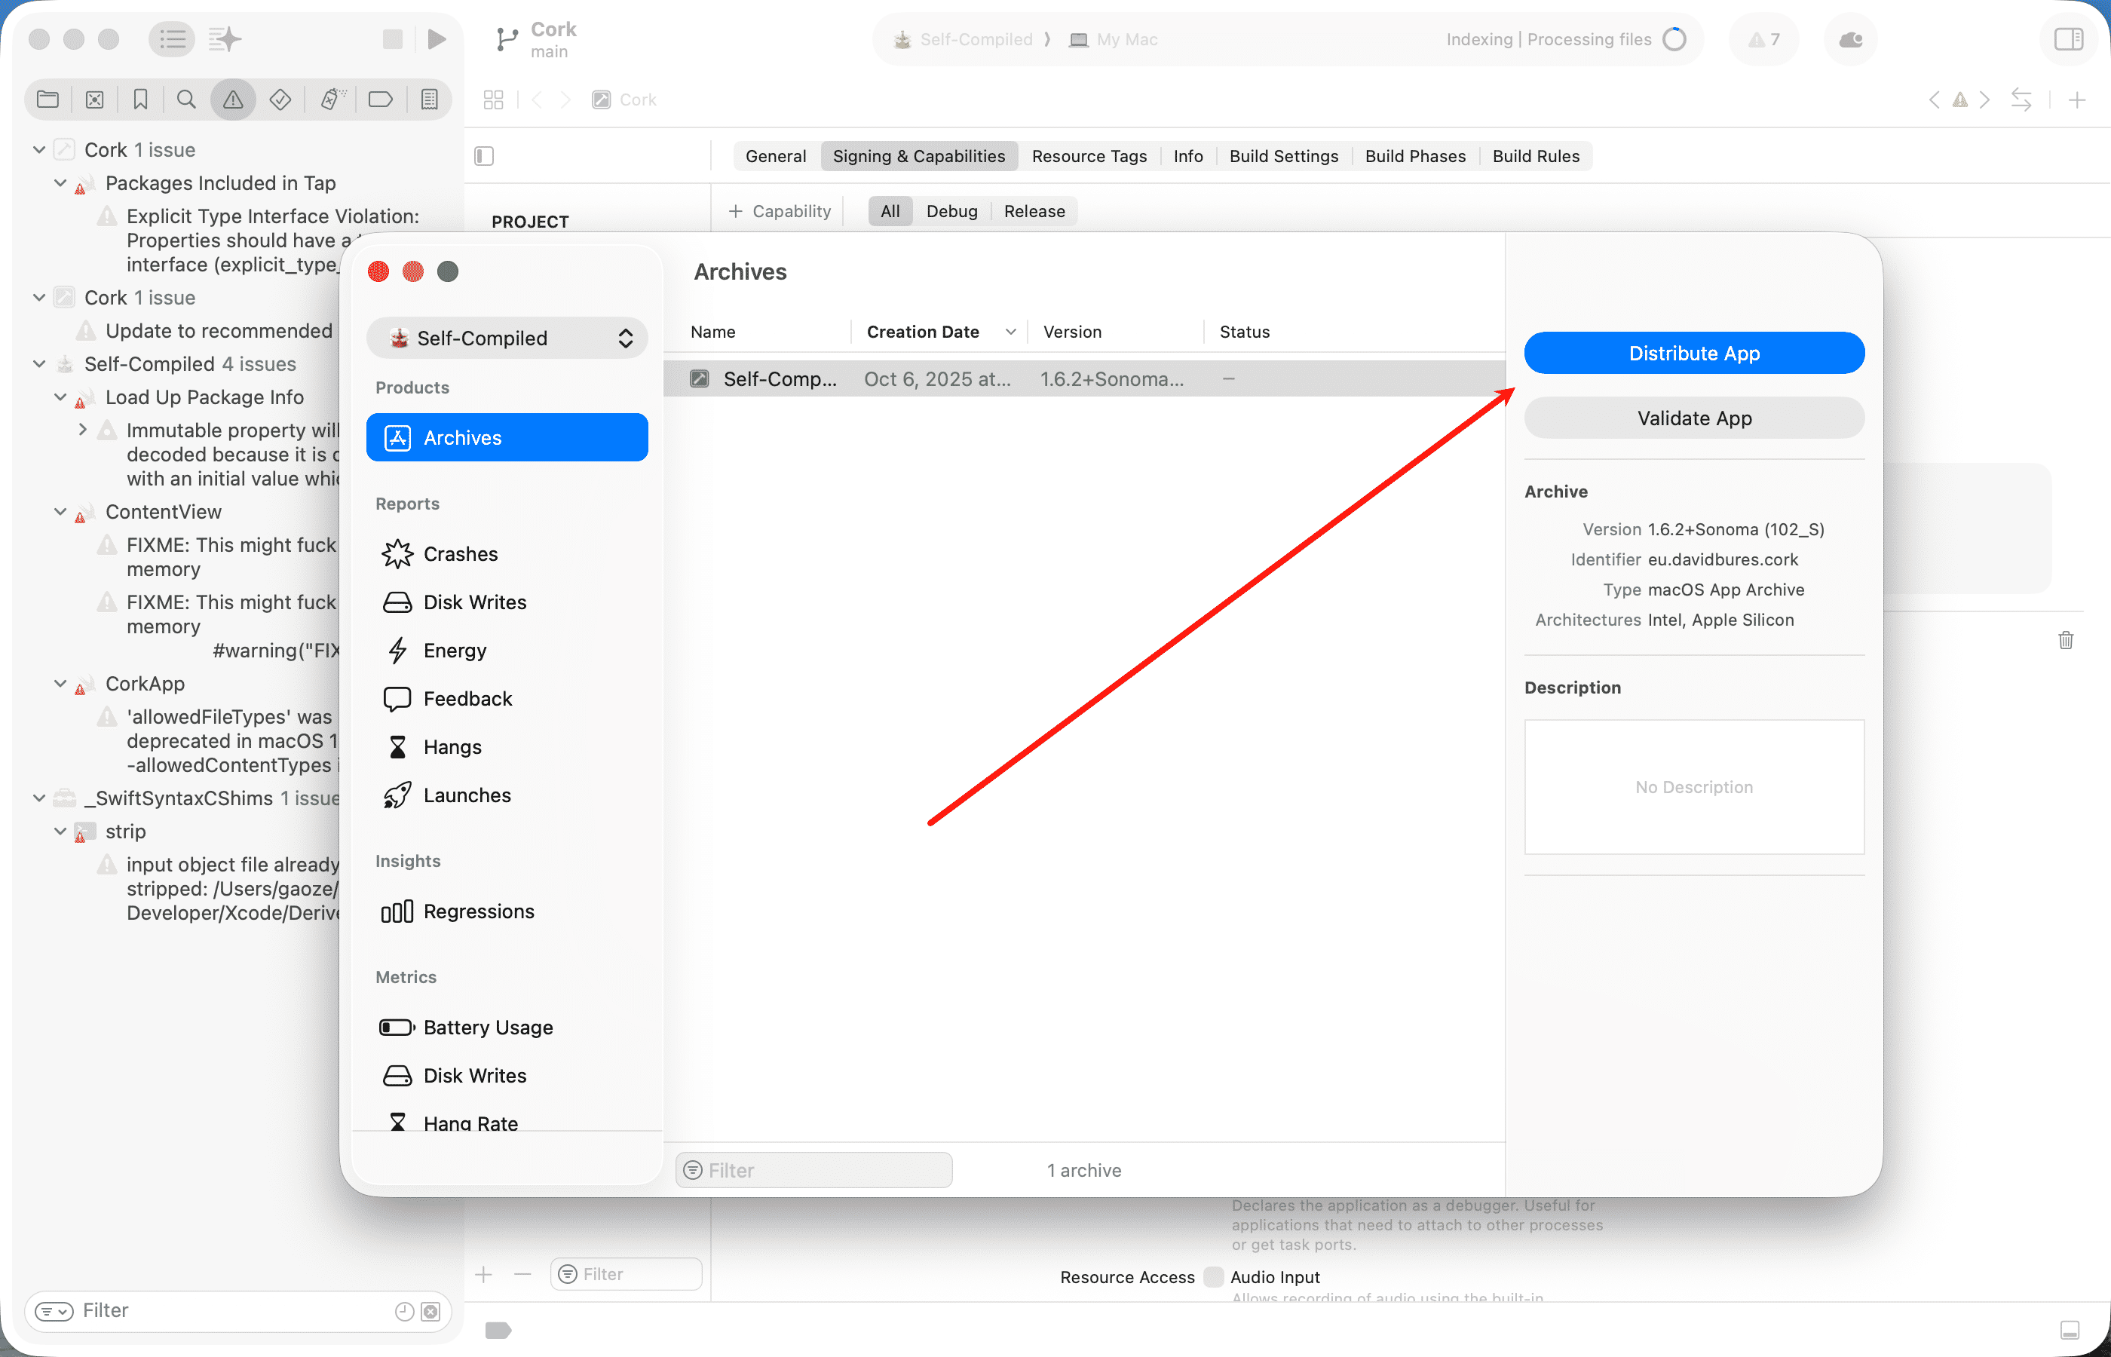Switch capability filter to Release

click(x=1034, y=210)
